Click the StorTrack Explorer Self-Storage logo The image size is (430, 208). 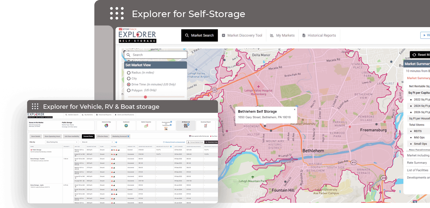pyautogui.click(x=137, y=36)
